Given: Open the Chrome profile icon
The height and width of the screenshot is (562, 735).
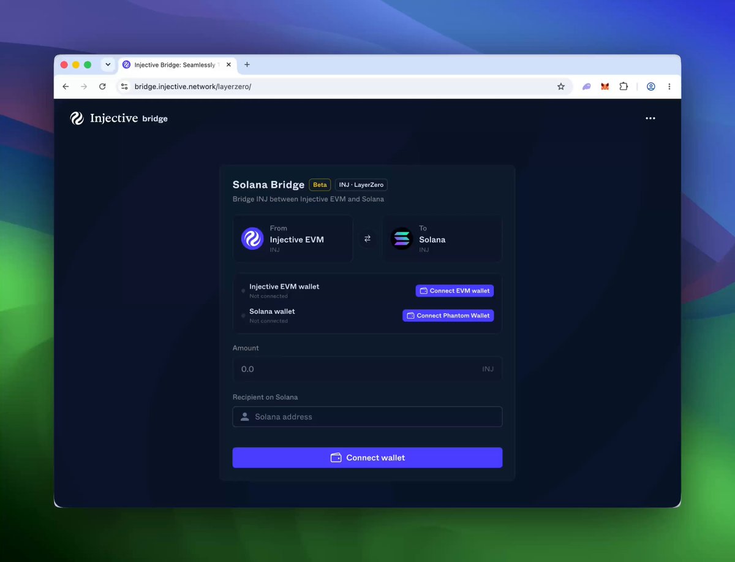Looking at the screenshot, I should 651,86.
